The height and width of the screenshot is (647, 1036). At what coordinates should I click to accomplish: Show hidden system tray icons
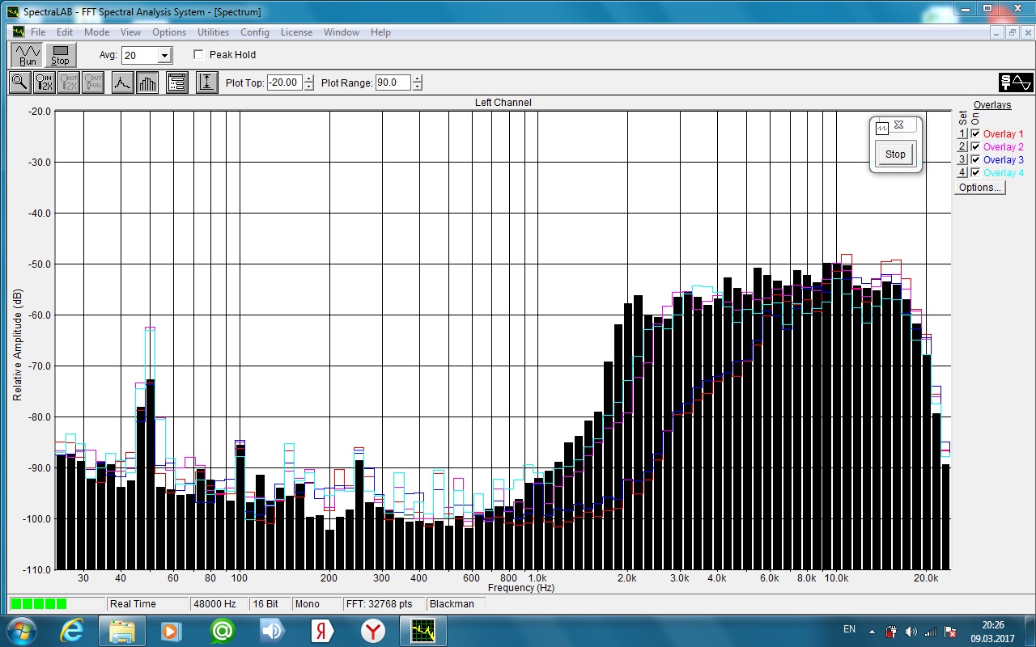click(872, 631)
